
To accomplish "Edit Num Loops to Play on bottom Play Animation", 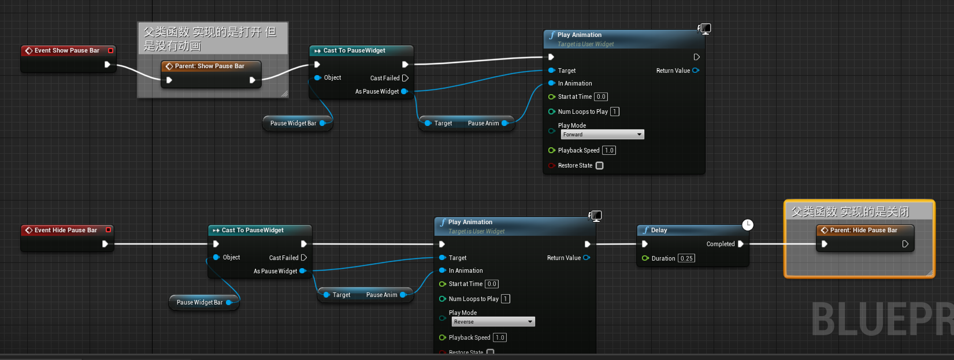I will pyautogui.click(x=505, y=299).
